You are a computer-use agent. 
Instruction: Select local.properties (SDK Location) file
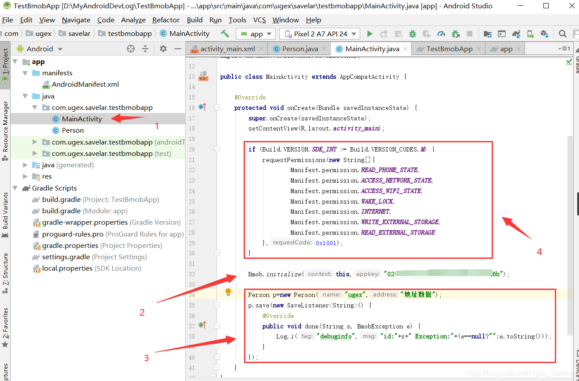tap(92, 268)
